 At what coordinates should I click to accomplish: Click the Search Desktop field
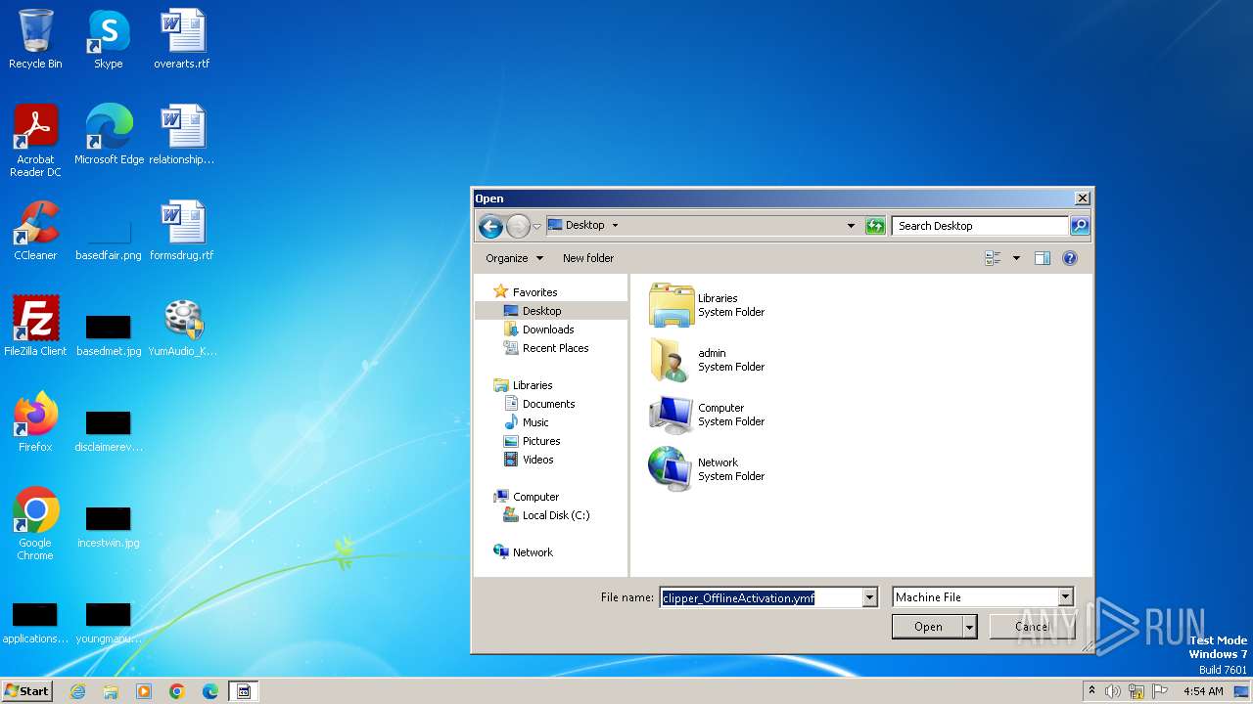pos(980,226)
